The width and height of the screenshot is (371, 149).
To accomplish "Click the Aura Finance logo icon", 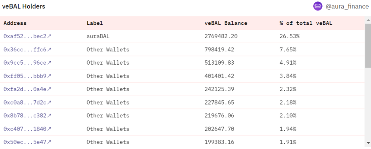I will pos(318,6).
